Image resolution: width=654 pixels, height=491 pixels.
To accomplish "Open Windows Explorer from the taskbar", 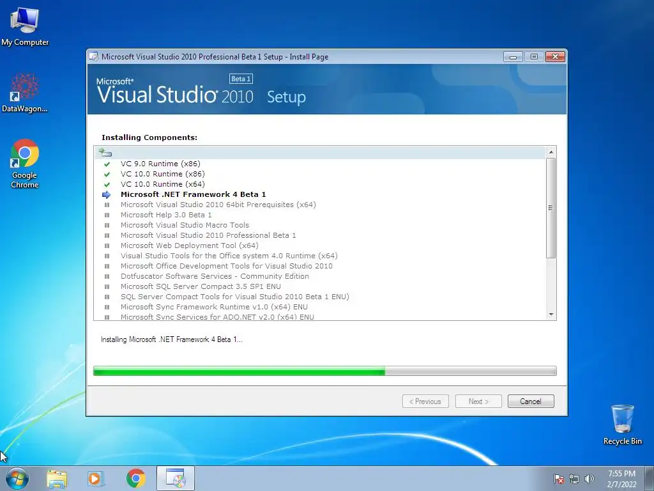I will pos(57,479).
